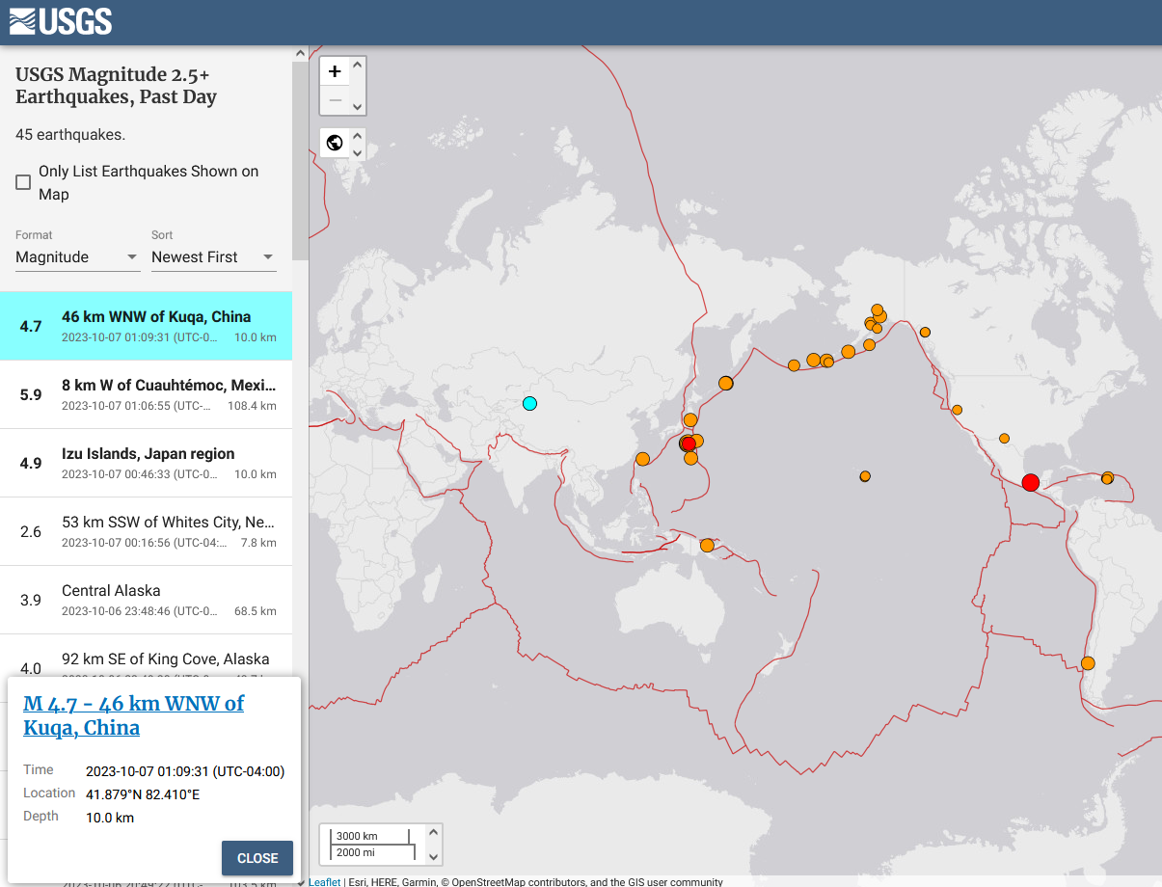Screen dimensions: 1162x887
Task: Select the 4.9 Izu Islands, Japan region row
Action: click(146, 463)
